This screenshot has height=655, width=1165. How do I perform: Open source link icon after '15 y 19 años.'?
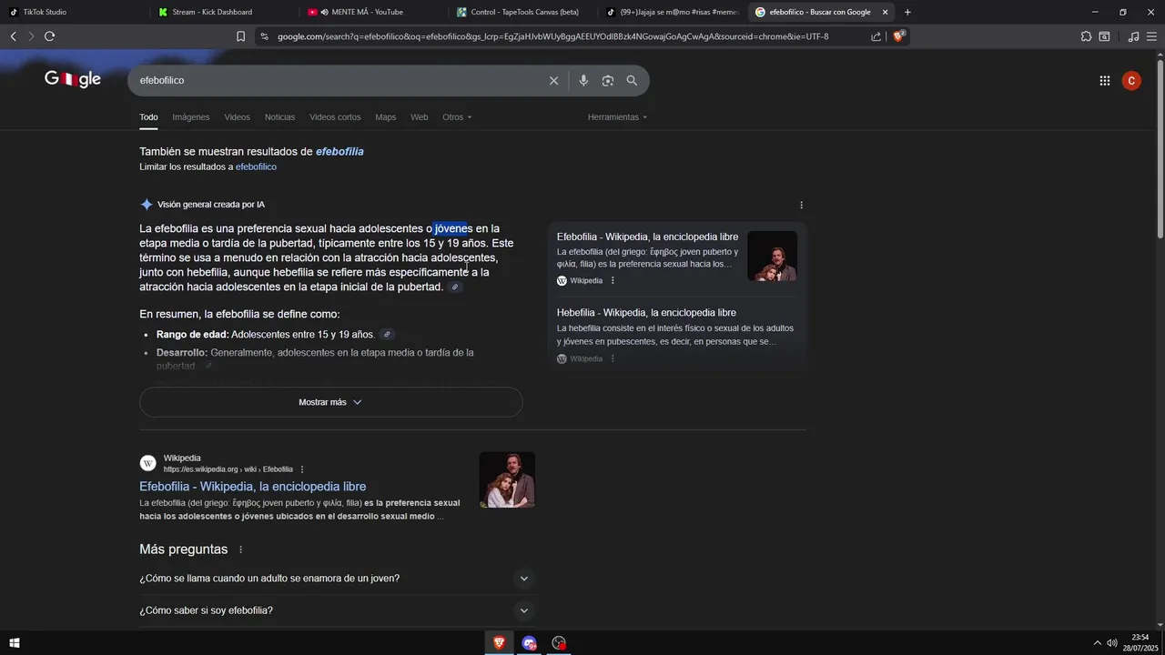(x=387, y=335)
